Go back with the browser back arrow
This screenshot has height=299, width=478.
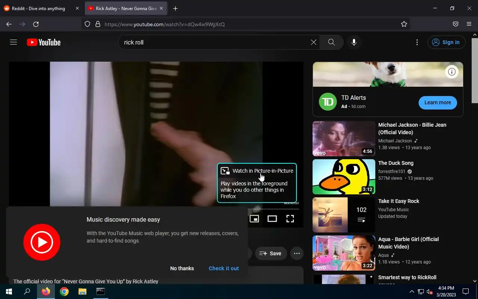click(x=9, y=24)
